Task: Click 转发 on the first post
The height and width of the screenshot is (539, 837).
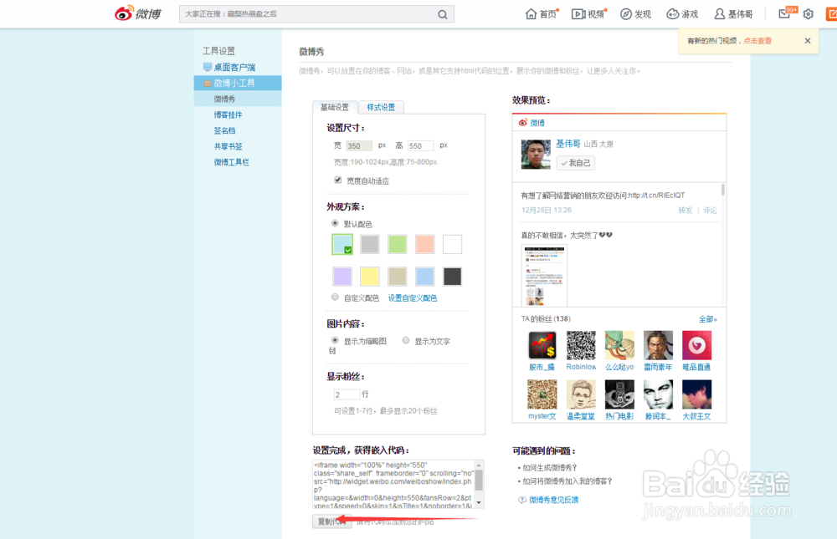Action: (x=685, y=210)
